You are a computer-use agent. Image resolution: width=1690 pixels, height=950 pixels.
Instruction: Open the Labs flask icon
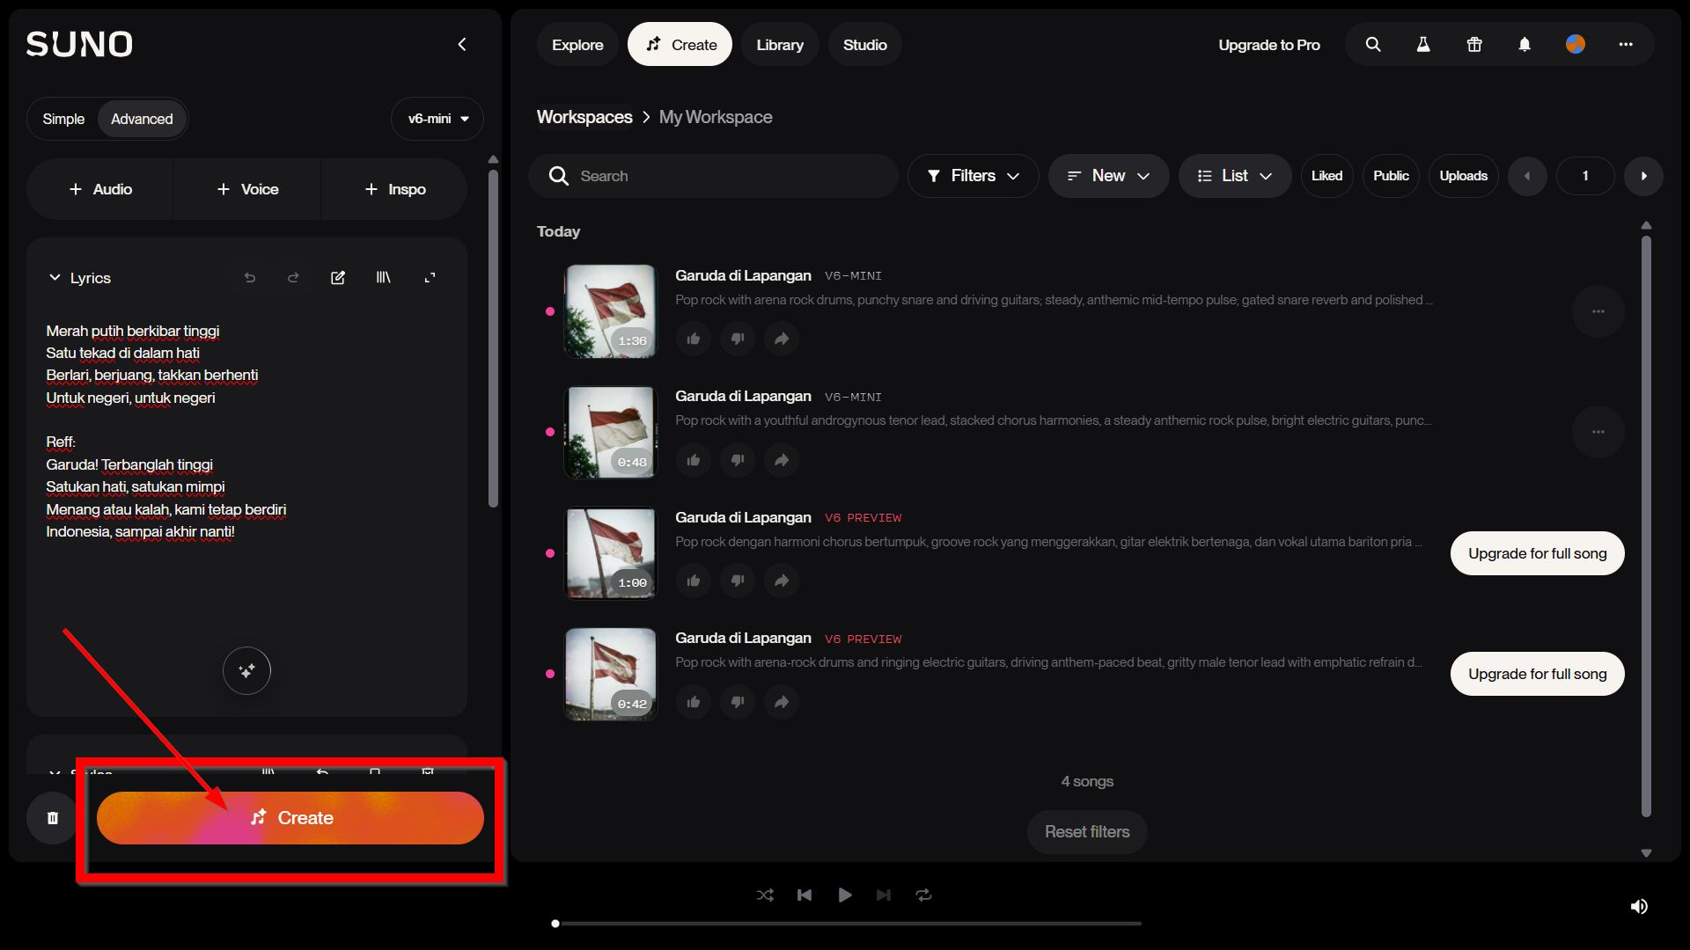click(x=1423, y=45)
